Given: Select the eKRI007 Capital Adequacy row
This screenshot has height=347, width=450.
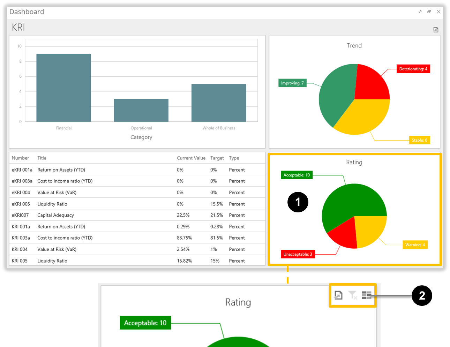Looking at the screenshot, I should coord(137,215).
